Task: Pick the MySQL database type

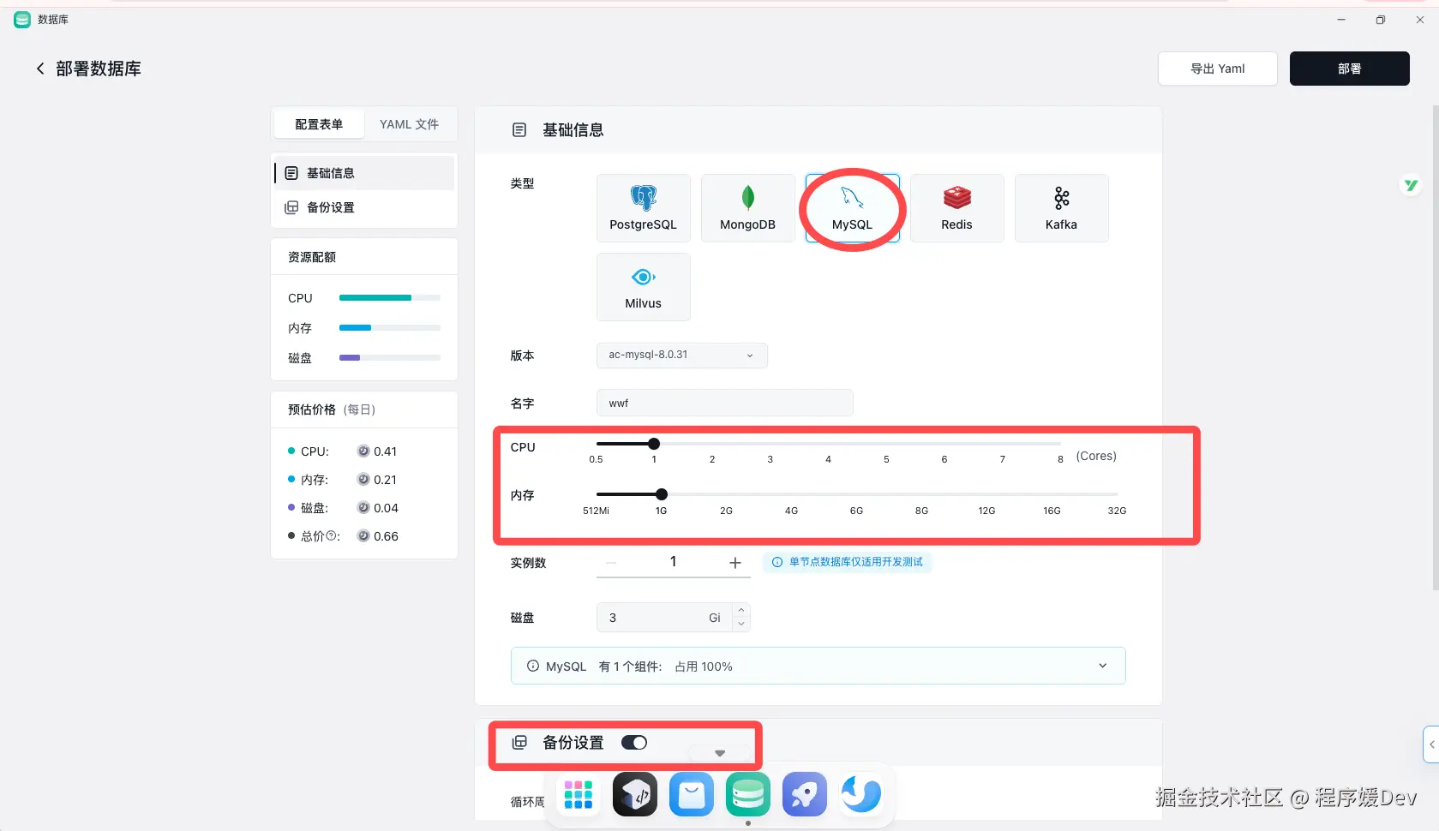Action: (x=853, y=208)
